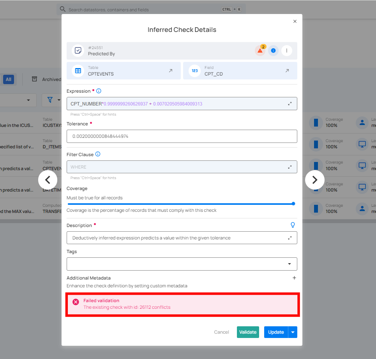Screen dimensions: 376x359
Task: Expand the Filter Clause editor
Action: (x=290, y=167)
